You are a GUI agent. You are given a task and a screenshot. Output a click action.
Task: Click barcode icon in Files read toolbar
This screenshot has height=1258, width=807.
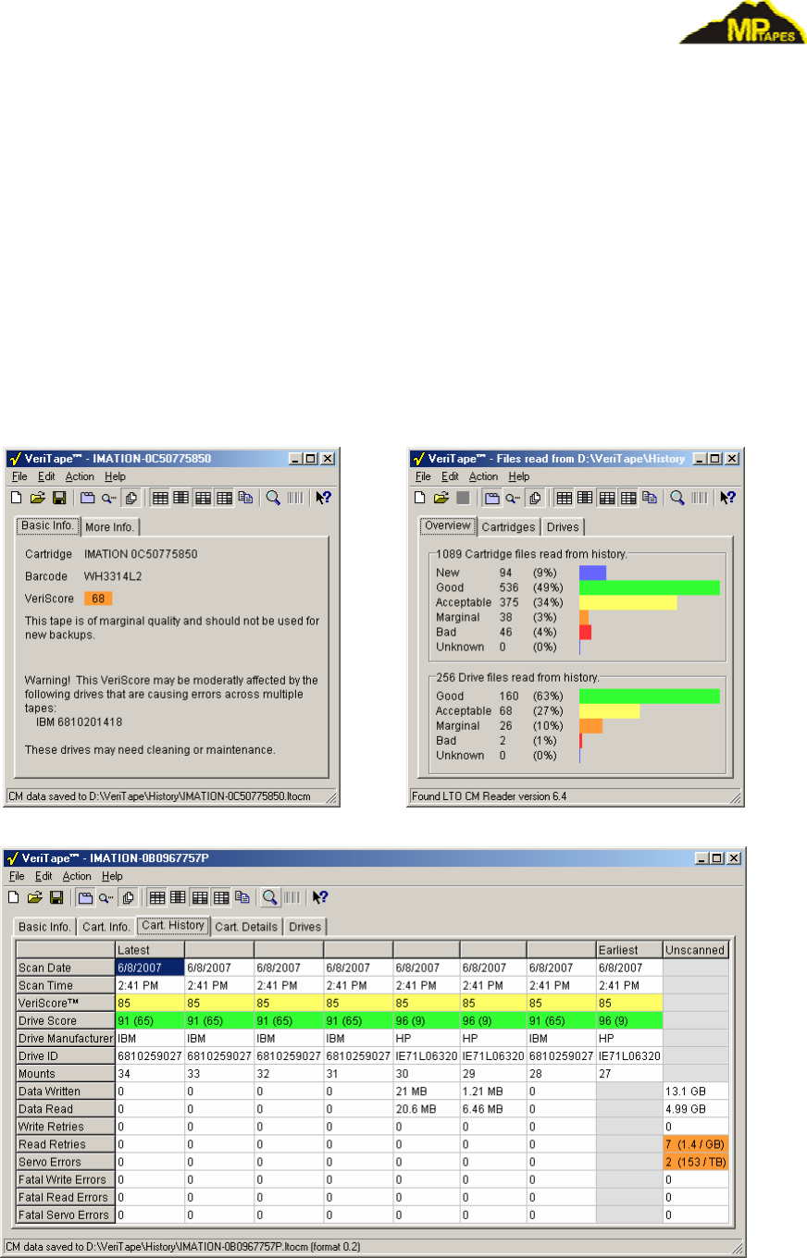click(701, 497)
